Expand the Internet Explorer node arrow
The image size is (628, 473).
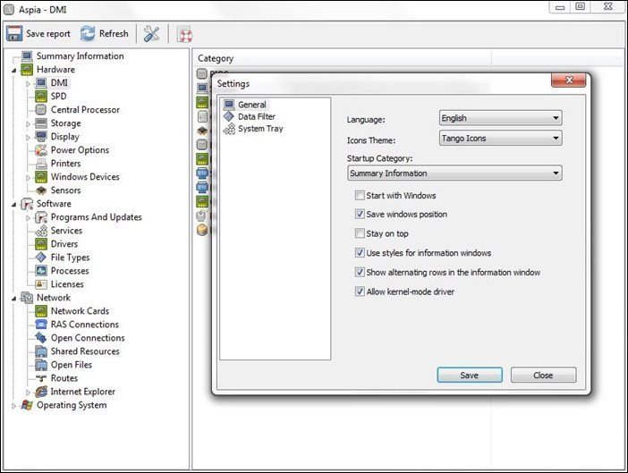(28, 393)
